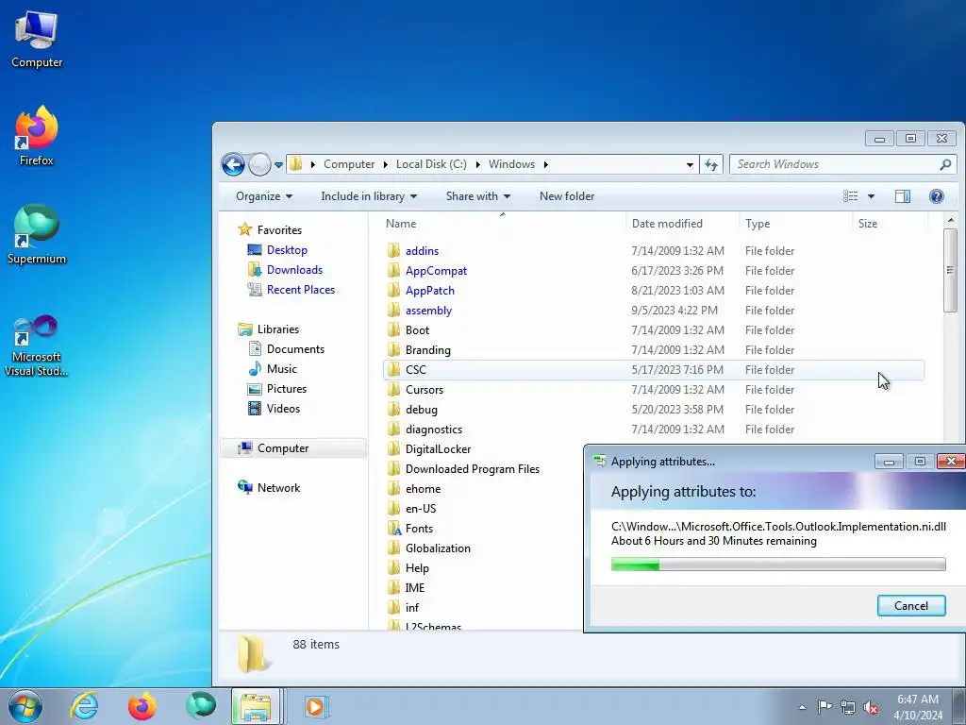Select the Fonts folder icon
This screenshot has width=966, height=725.
point(393,529)
